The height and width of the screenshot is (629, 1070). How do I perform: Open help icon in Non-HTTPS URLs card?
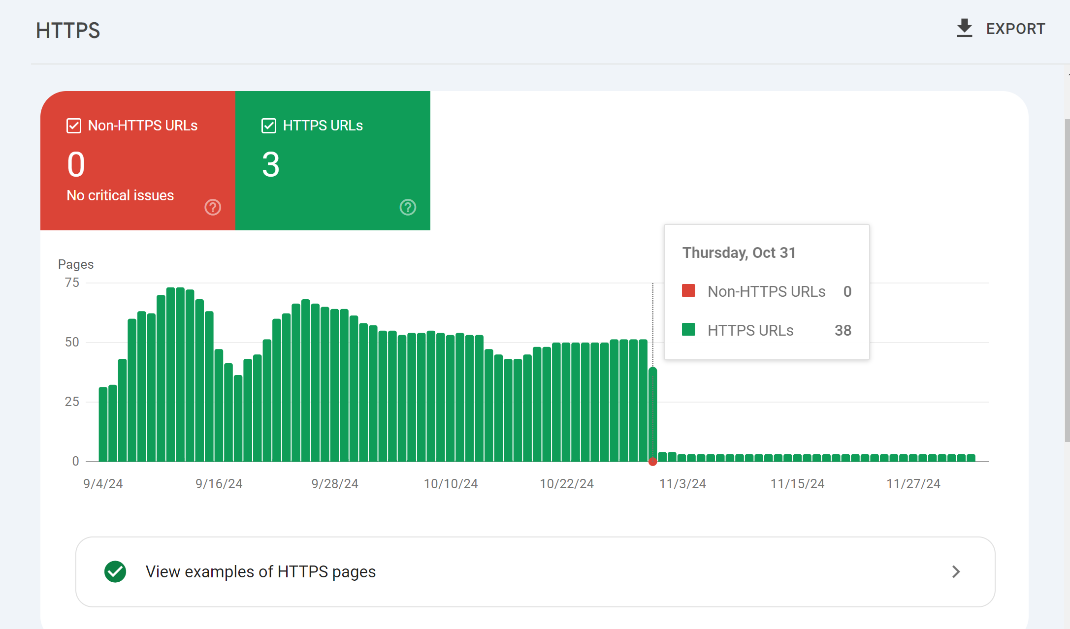(213, 207)
